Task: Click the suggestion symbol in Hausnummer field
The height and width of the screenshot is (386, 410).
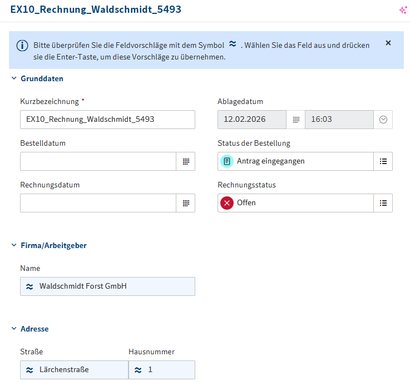Action: coord(139,370)
